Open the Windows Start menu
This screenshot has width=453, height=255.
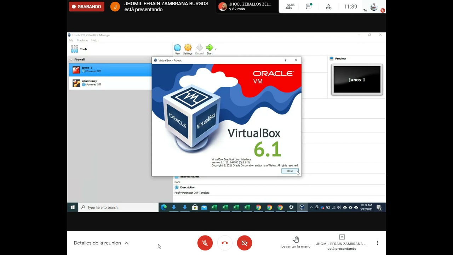[x=73, y=208]
